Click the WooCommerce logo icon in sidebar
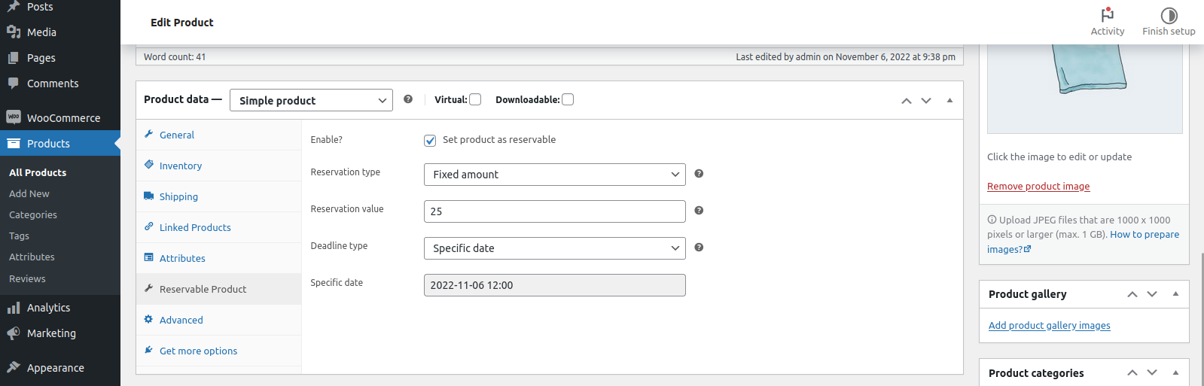The image size is (1204, 386). [x=14, y=117]
